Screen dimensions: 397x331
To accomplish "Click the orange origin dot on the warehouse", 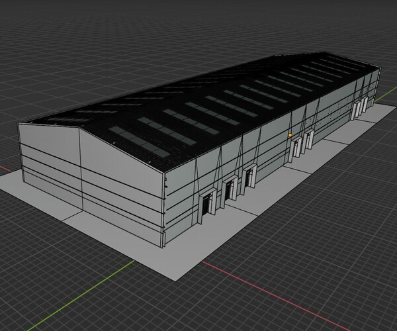I will [290, 135].
